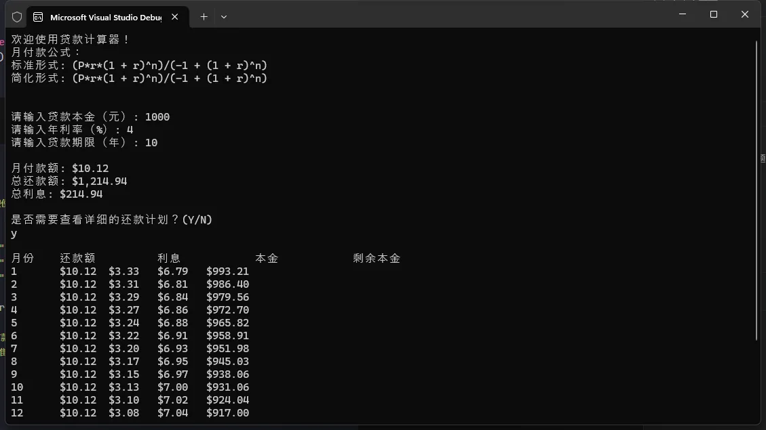Click the admin shield icon in title bar
This screenshot has height=430, width=766.
(x=17, y=17)
